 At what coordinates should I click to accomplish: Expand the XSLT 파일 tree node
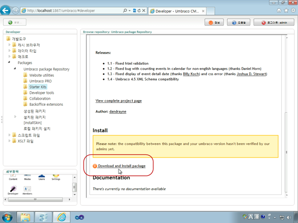pyautogui.click(x=10, y=141)
